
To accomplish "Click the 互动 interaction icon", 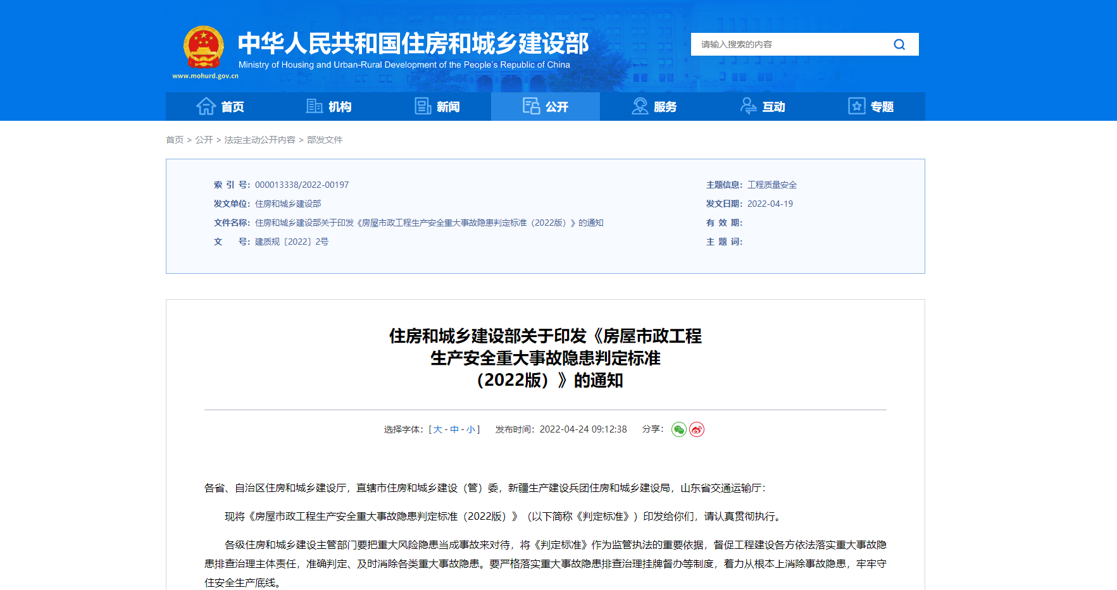I will click(x=749, y=106).
